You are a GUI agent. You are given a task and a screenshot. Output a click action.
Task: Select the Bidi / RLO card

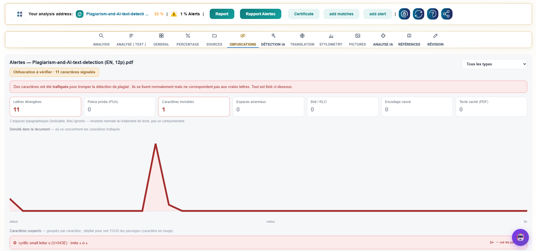343,107
